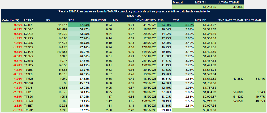Click the DURATION column header
267x113 pixels.
[x=98, y=21]
